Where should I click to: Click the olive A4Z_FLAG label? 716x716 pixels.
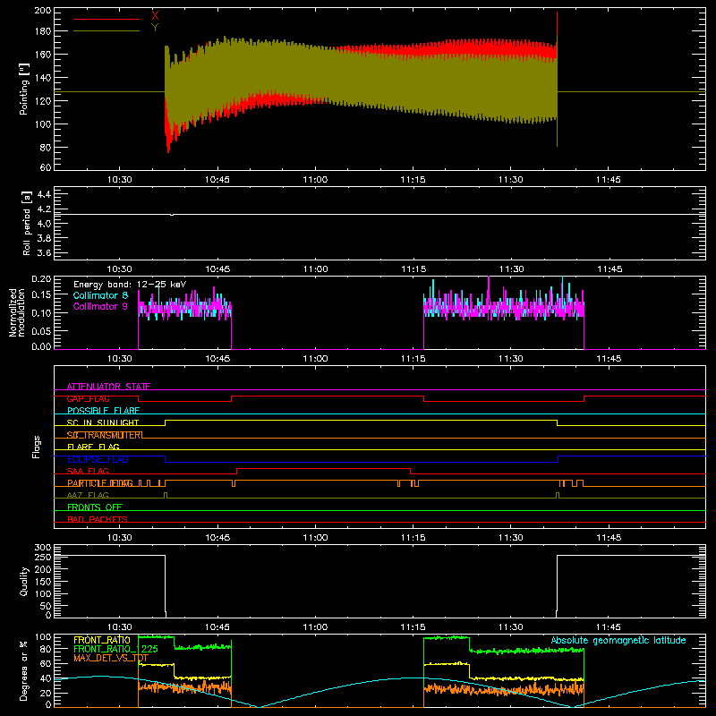tap(88, 495)
